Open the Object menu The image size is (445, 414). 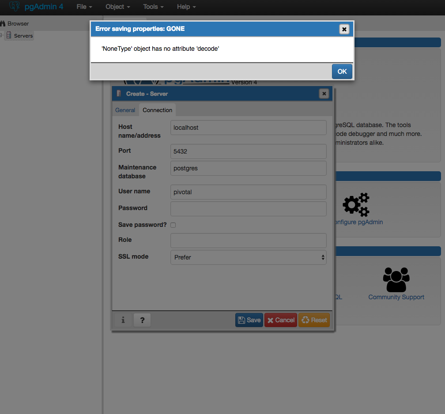117,7
